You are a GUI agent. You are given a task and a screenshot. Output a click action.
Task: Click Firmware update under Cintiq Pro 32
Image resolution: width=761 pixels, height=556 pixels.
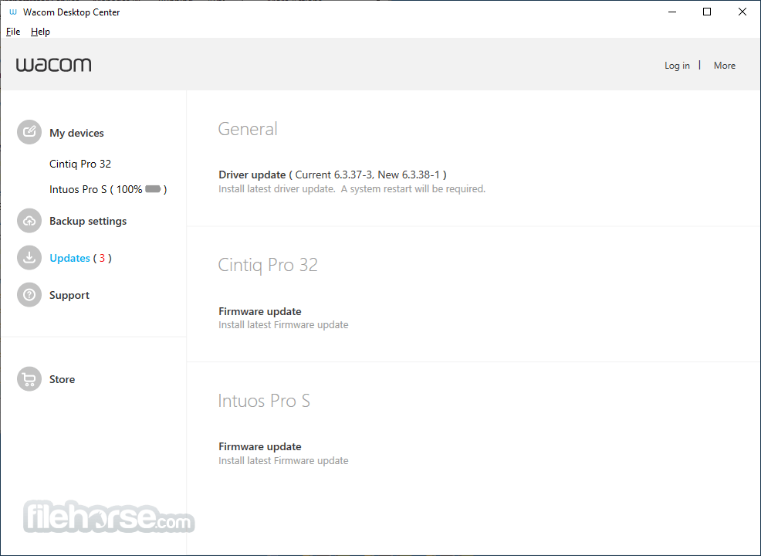coord(259,311)
